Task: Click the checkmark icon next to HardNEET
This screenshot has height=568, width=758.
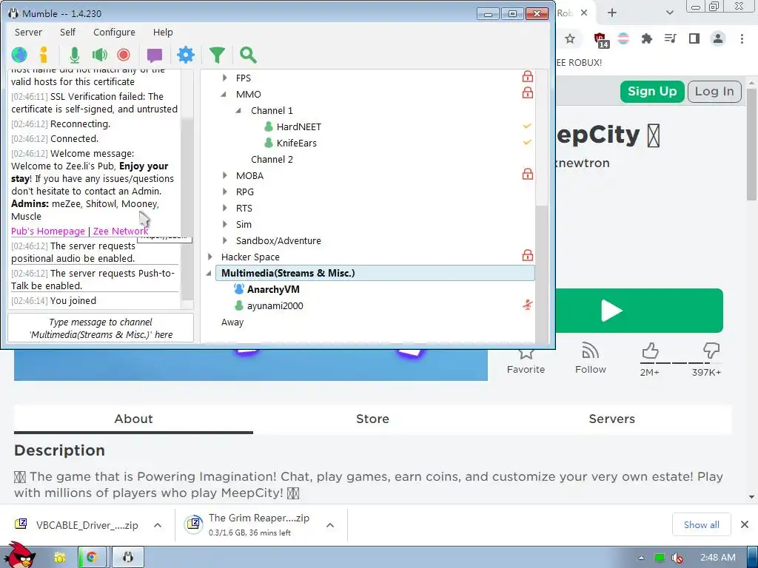Action: coord(527,126)
